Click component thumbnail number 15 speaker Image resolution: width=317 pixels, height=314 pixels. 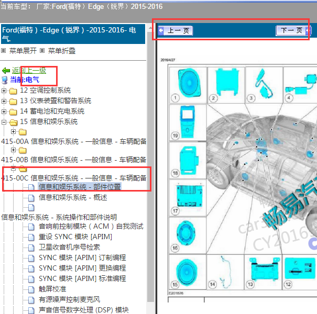[188, 272]
